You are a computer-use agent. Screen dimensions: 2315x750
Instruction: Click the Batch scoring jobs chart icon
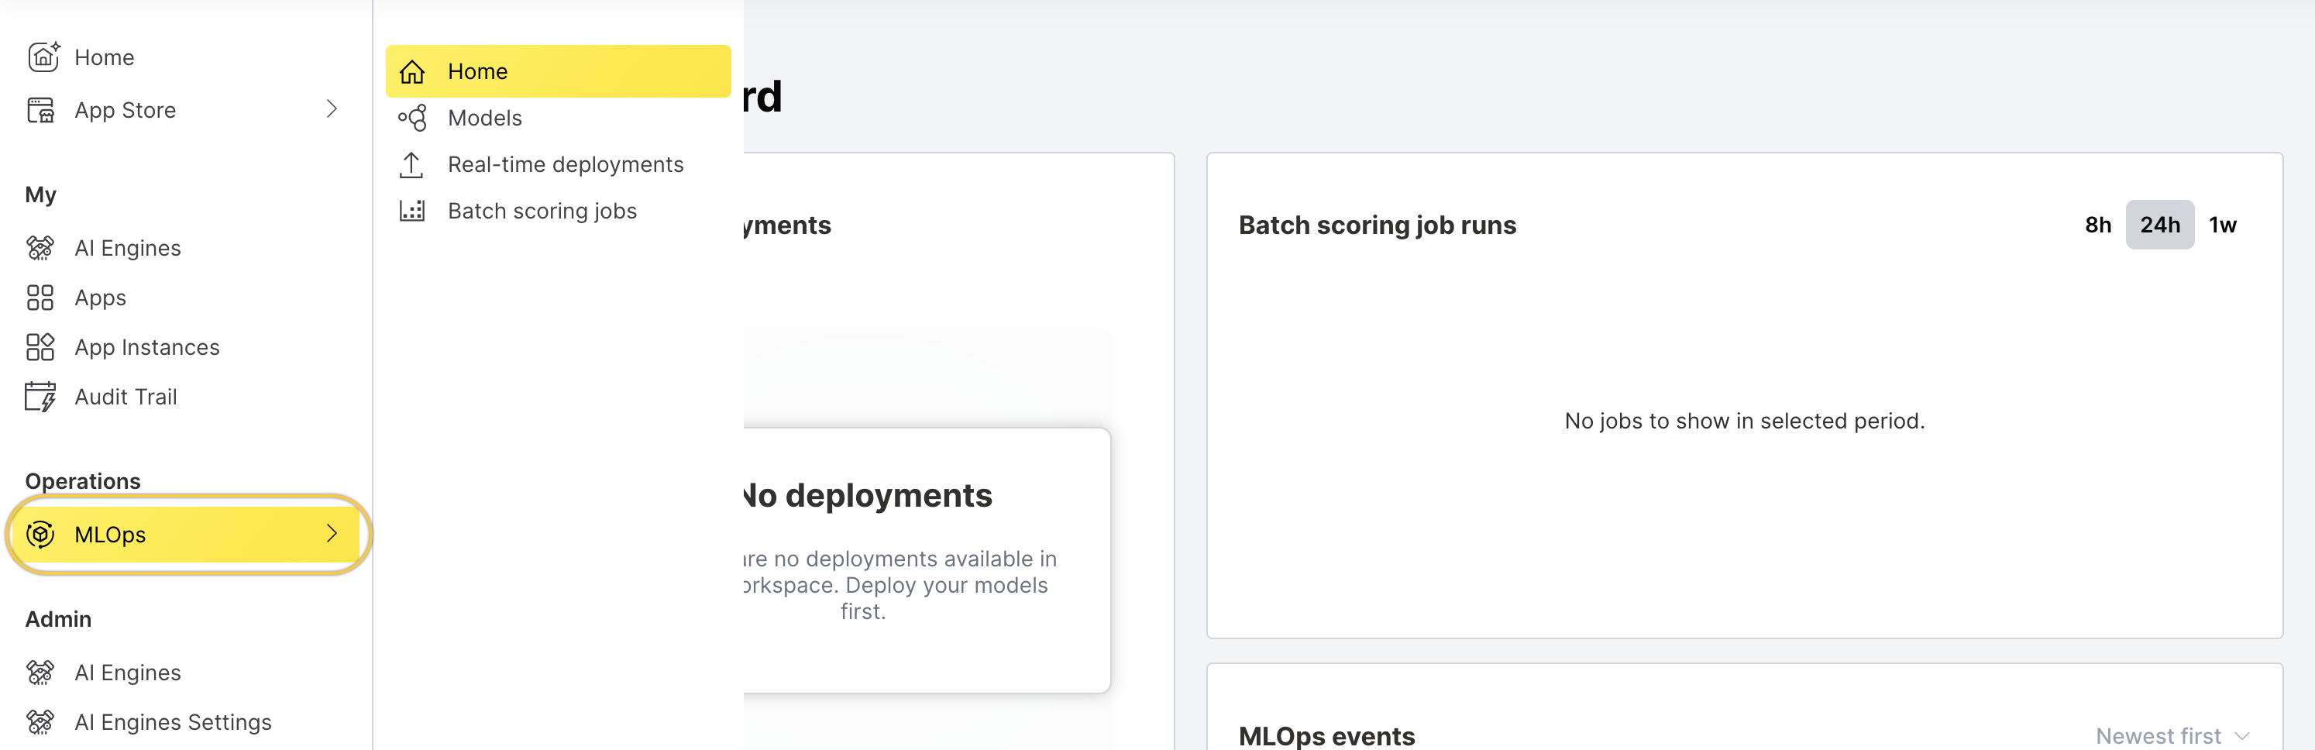[x=411, y=211]
